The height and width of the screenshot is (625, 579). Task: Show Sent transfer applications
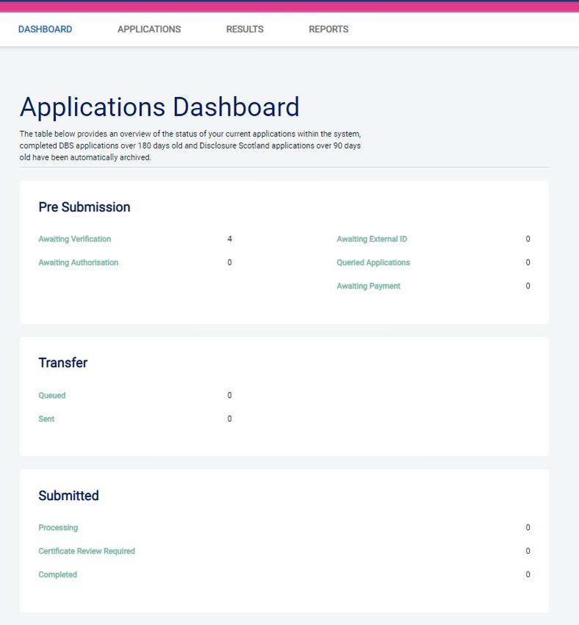(x=46, y=418)
